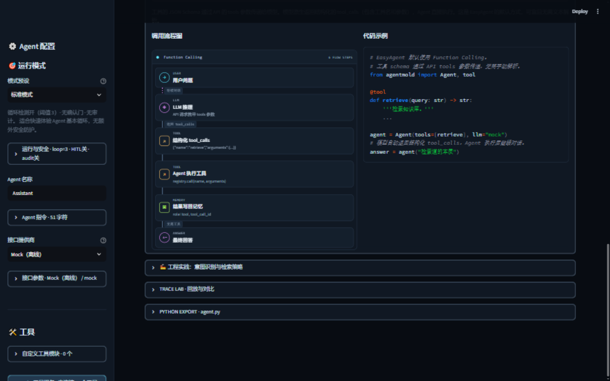Click the blue dot beside Function Calling

click(x=158, y=57)
